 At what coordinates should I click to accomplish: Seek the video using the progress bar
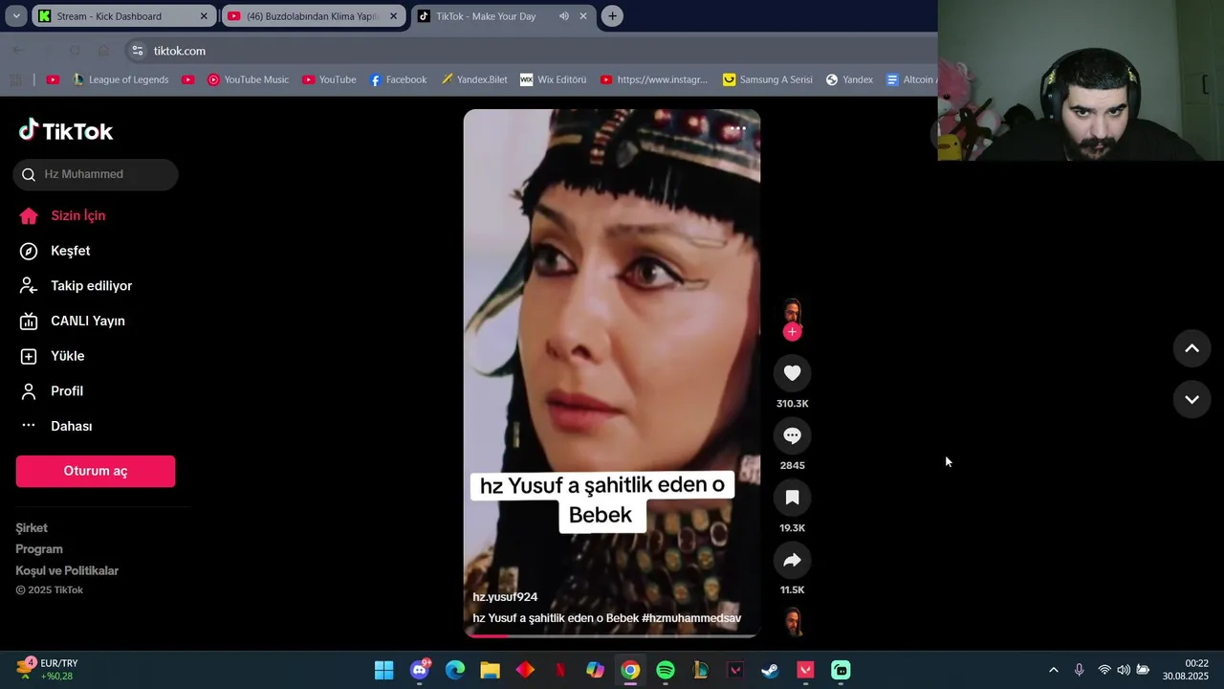[612, 635]
